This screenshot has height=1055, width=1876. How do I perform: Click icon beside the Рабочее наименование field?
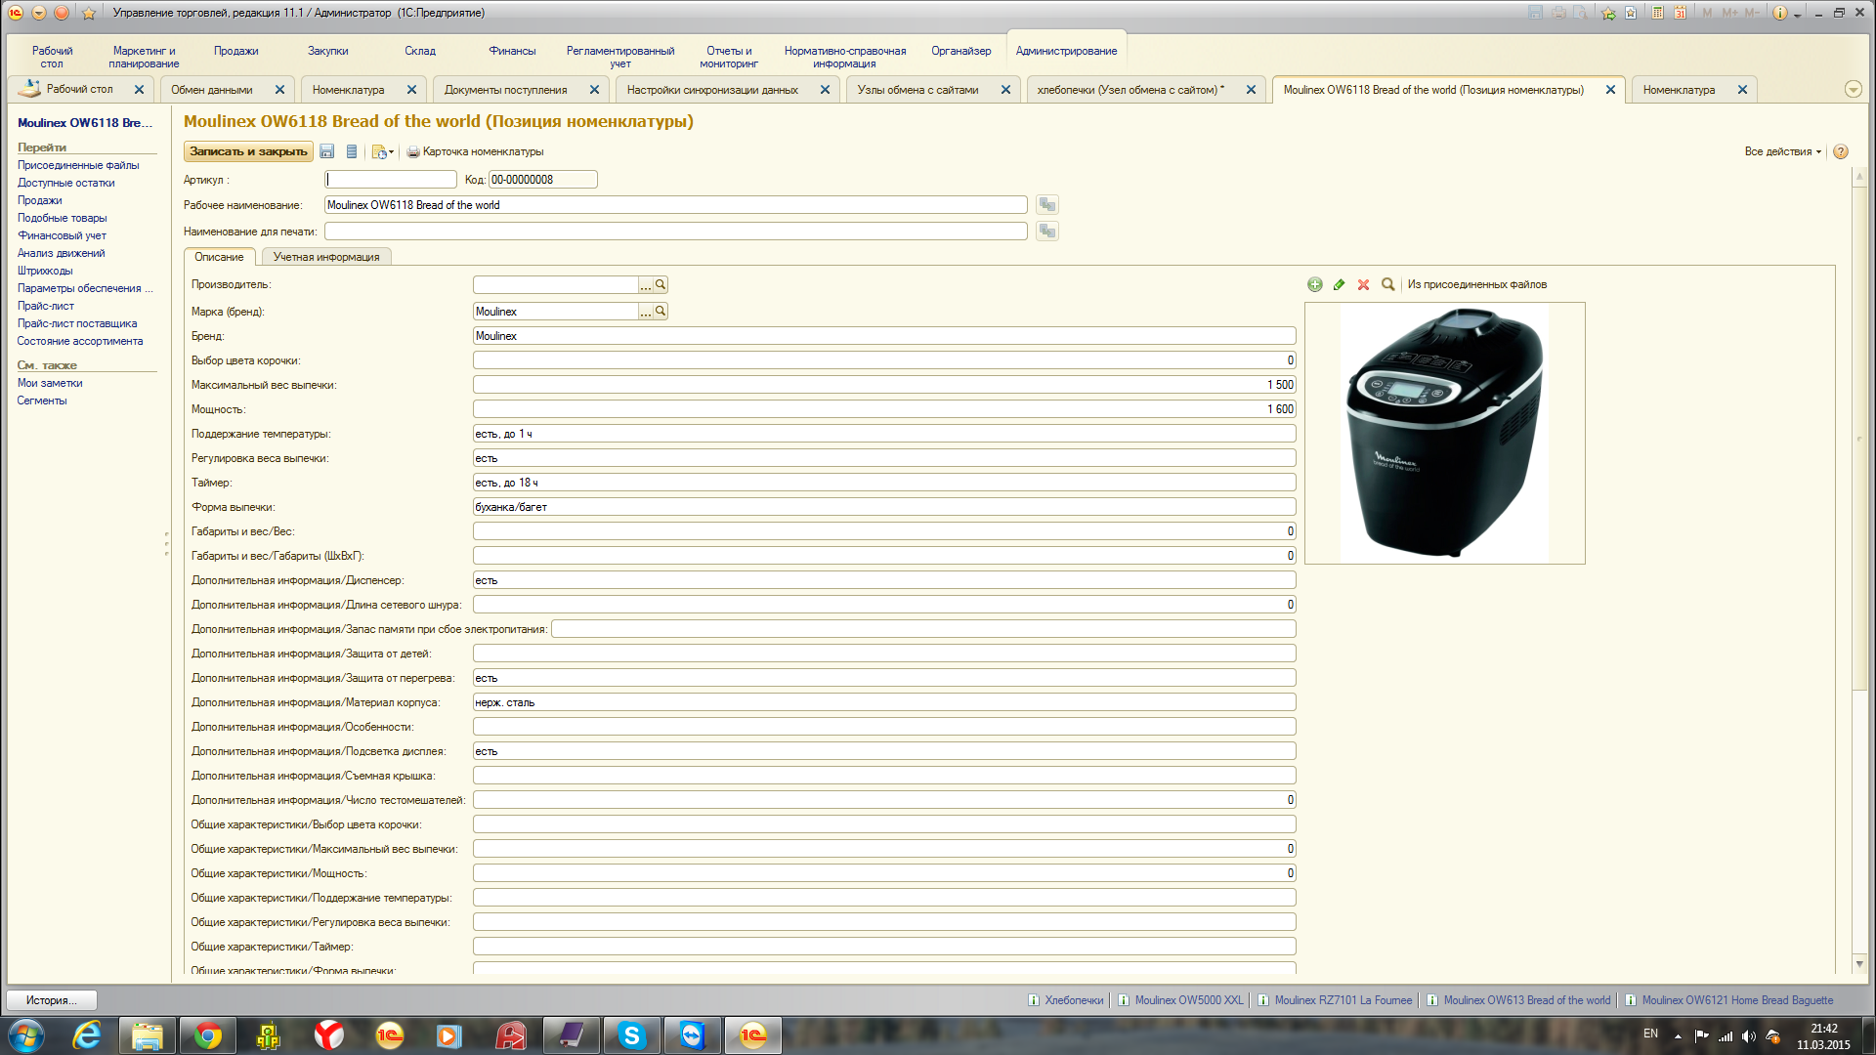(1047, 204)
